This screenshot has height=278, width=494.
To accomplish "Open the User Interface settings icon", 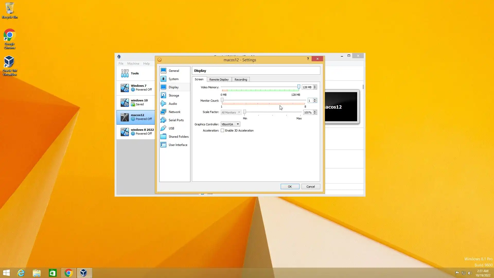I will point(163,145).
